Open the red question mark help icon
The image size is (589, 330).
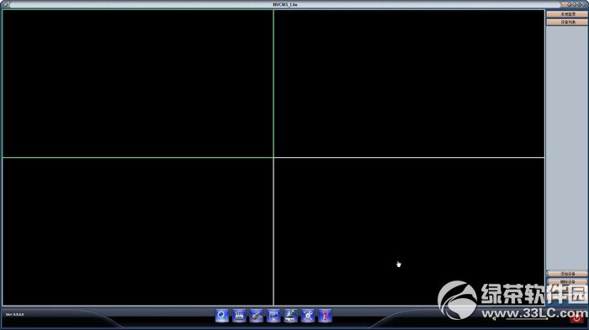[x=325, y=316]
